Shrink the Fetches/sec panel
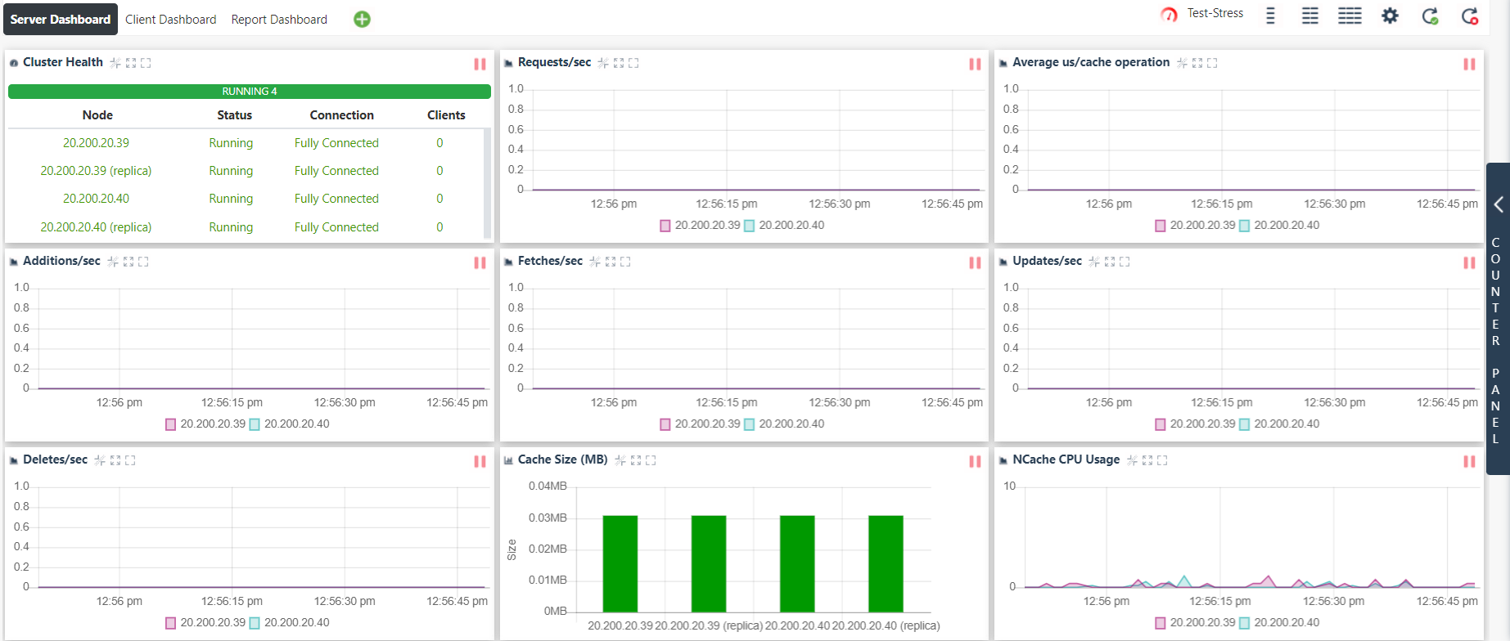This screenshot has height=641, width=1510. [595, 262]
